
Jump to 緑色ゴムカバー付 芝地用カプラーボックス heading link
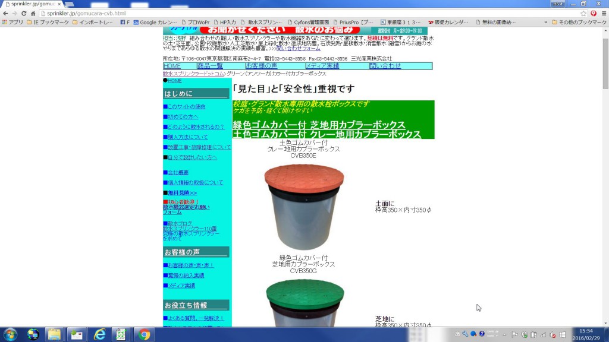(x=319, y=125)
